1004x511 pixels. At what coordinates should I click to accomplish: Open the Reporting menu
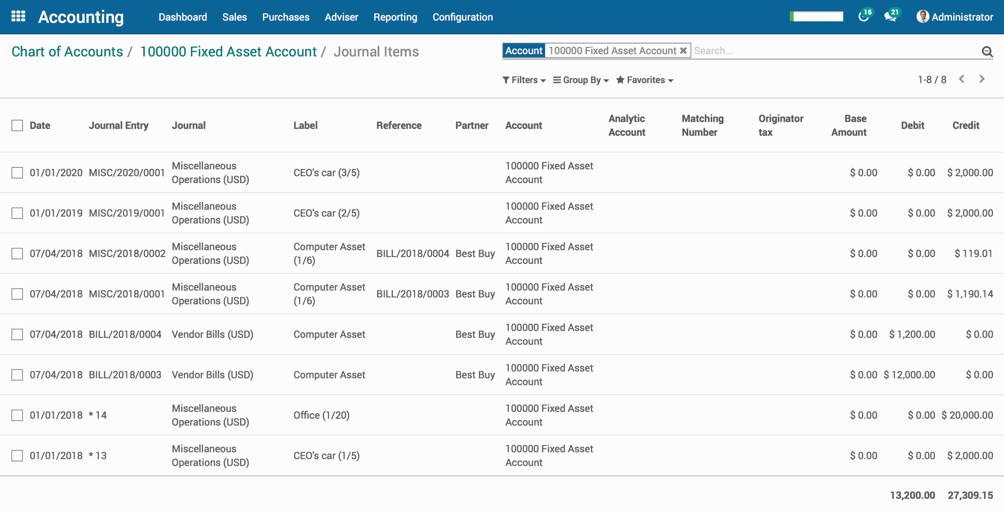(395, 17)
